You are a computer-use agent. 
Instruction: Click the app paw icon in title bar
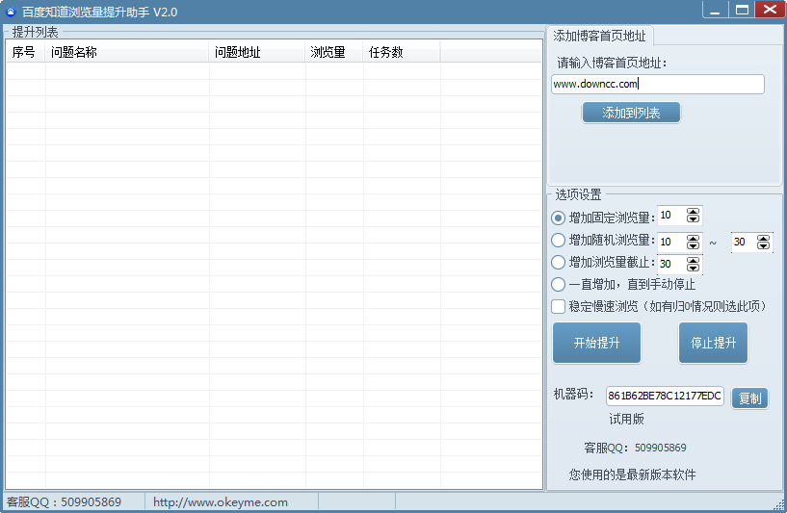tap(11, 11)
